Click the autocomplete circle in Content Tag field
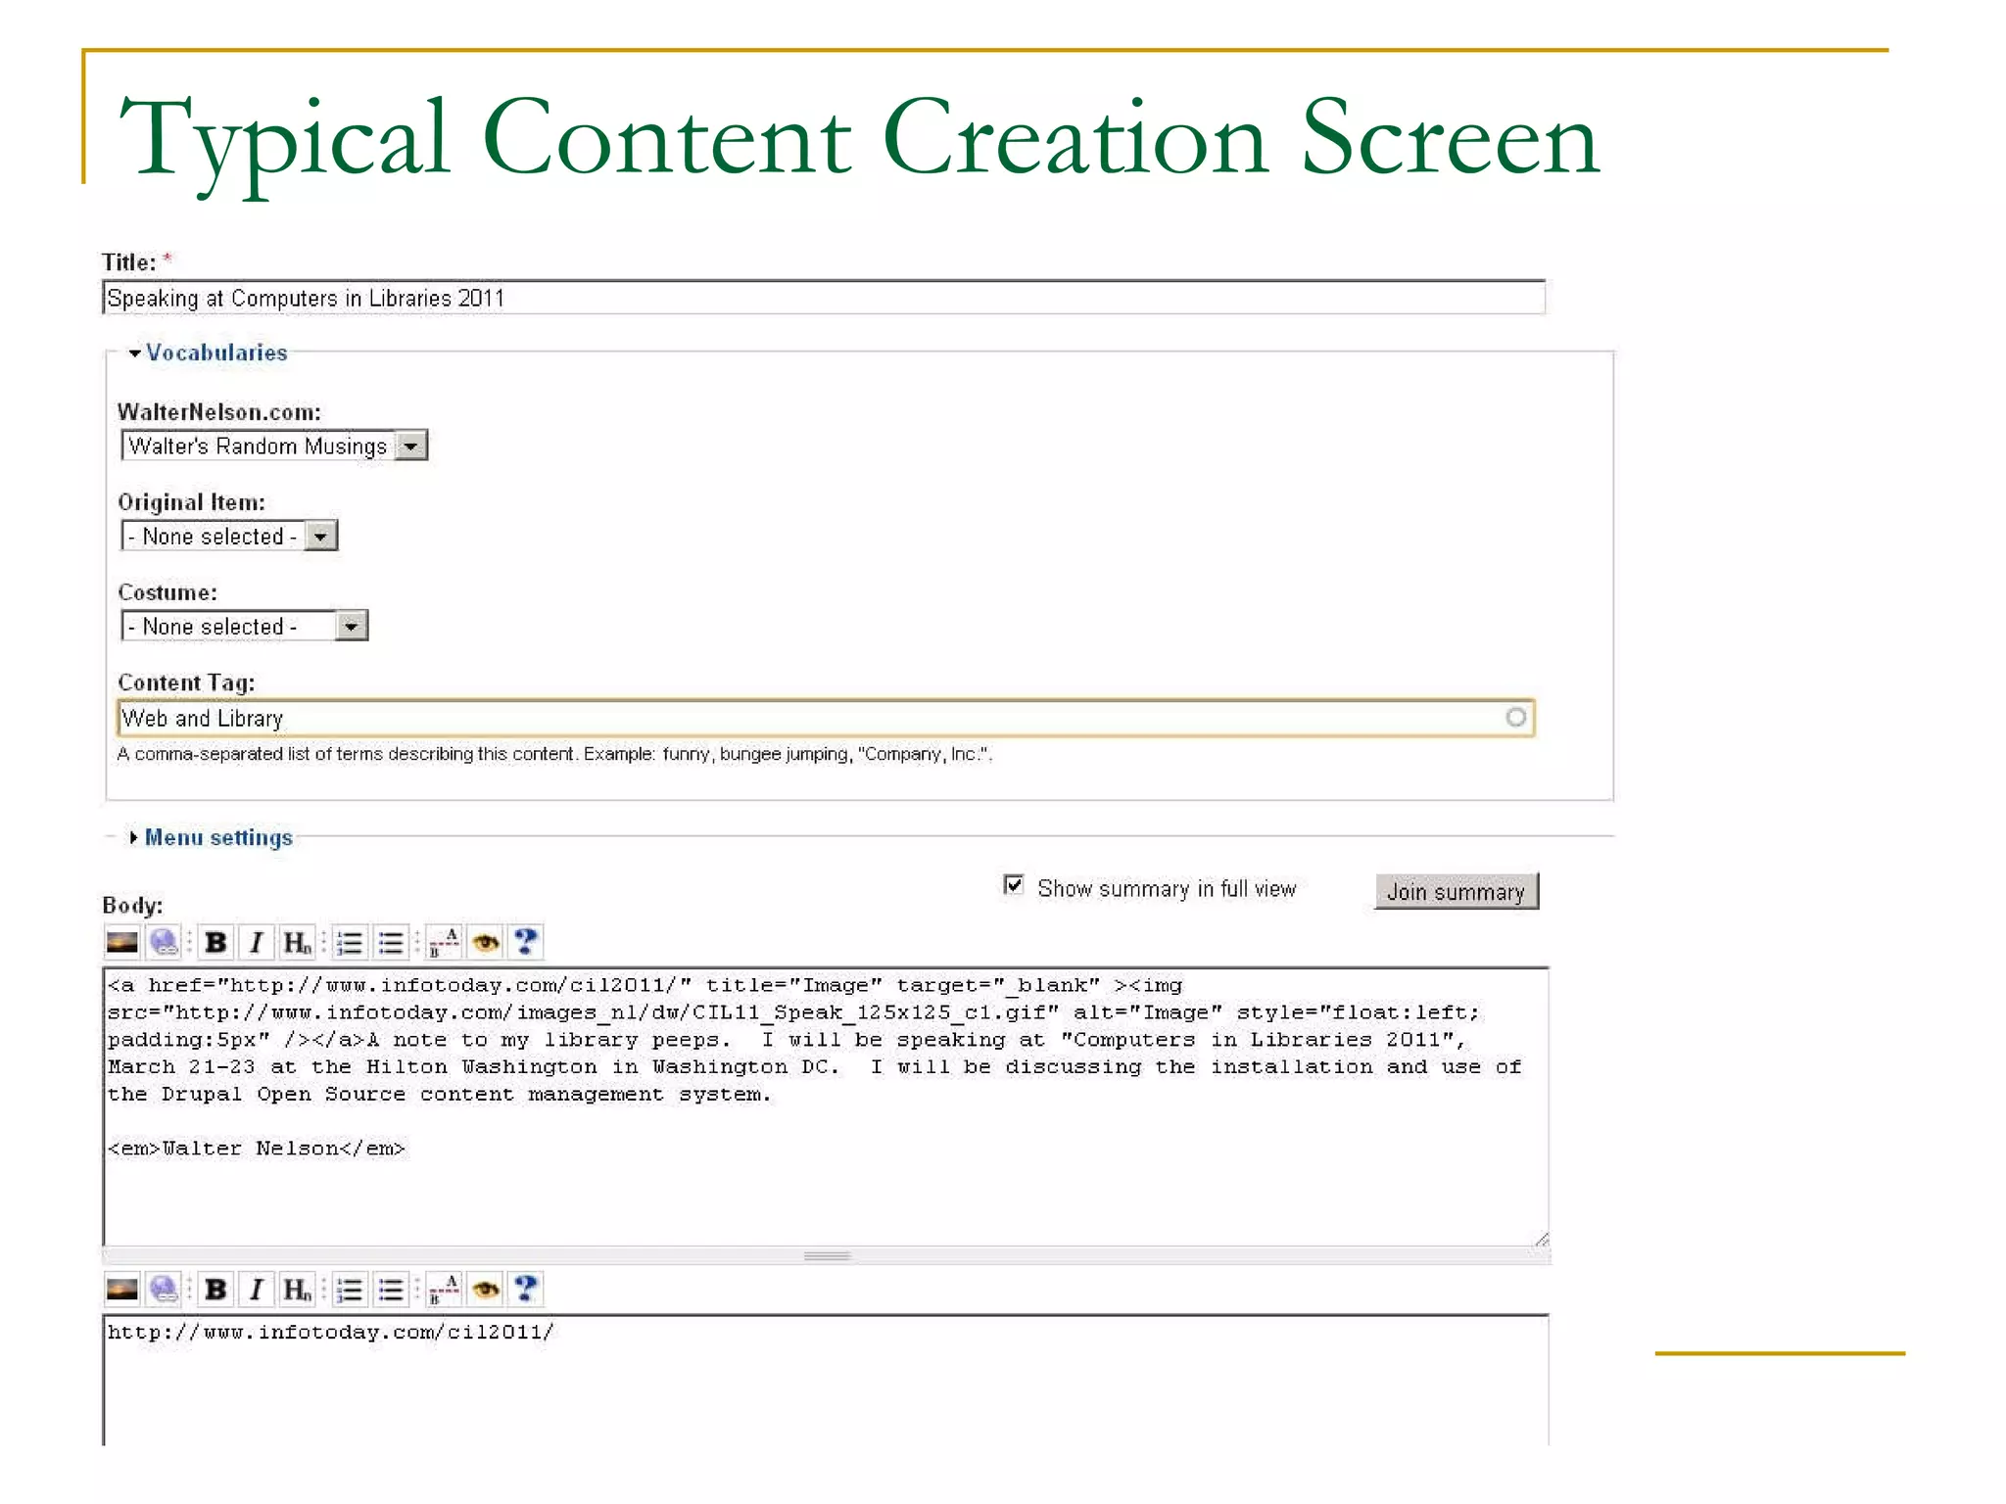The image size is (2006, 1504). 1515,718
